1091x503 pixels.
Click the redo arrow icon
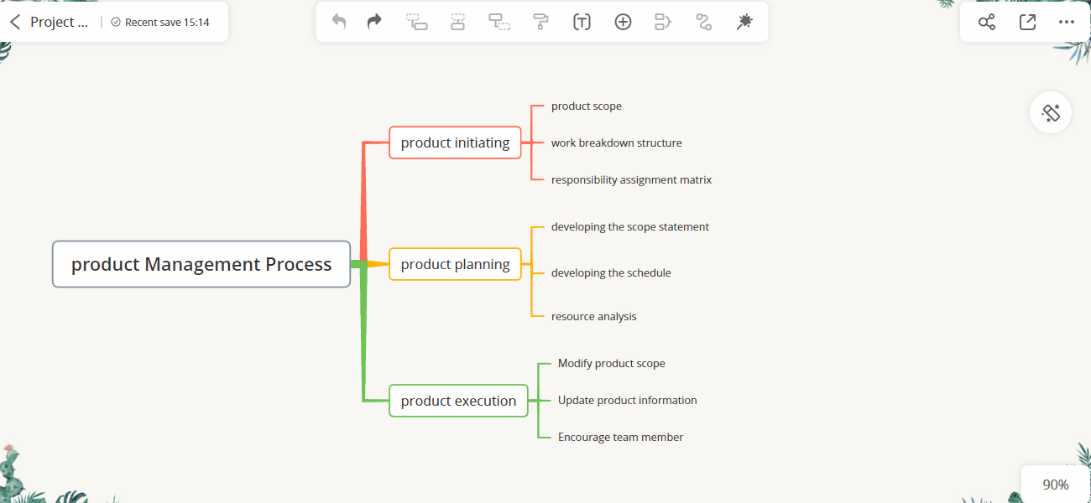(374, 22)
